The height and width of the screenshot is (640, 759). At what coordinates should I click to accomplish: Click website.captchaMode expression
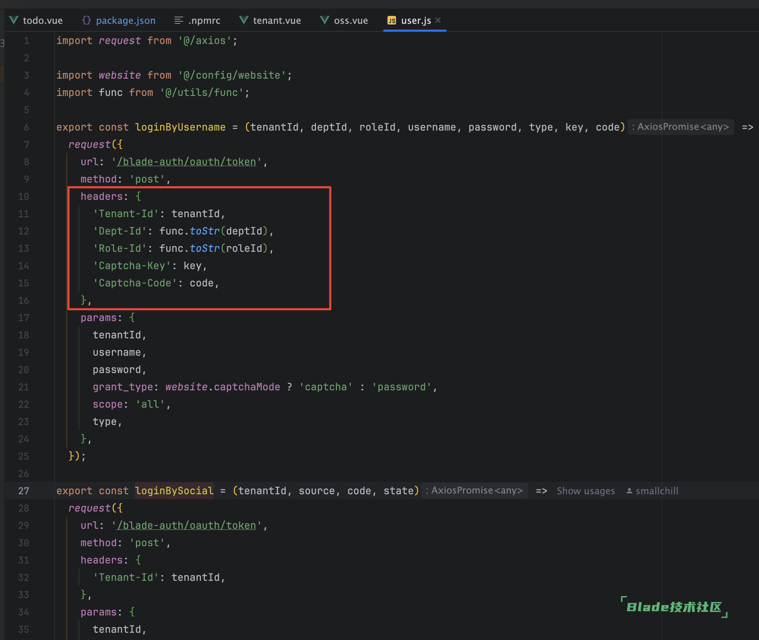pos(223,387)
